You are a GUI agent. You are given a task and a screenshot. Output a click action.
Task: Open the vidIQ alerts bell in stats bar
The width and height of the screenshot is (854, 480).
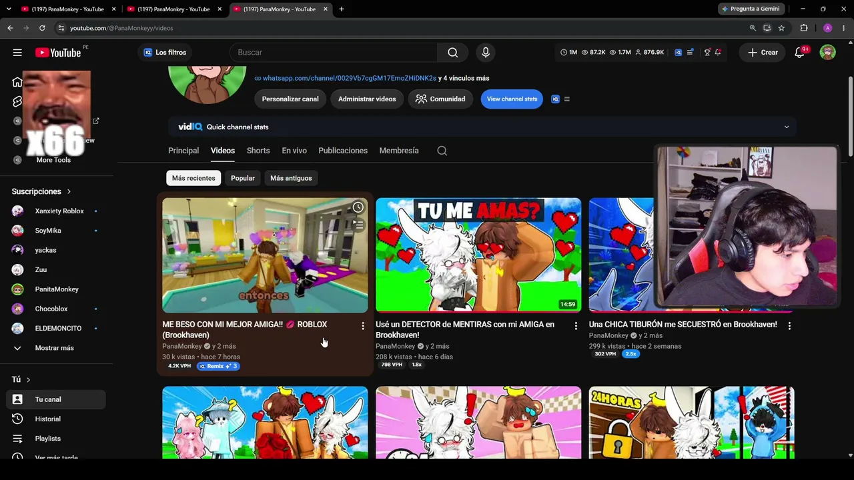(718, 53)
